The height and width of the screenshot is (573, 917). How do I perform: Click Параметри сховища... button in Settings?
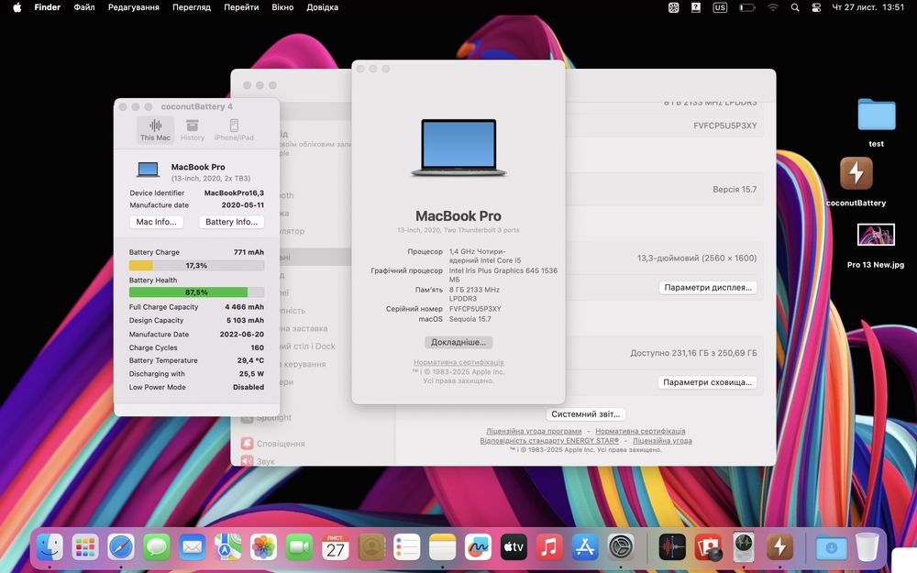click(x=707, y=382)
